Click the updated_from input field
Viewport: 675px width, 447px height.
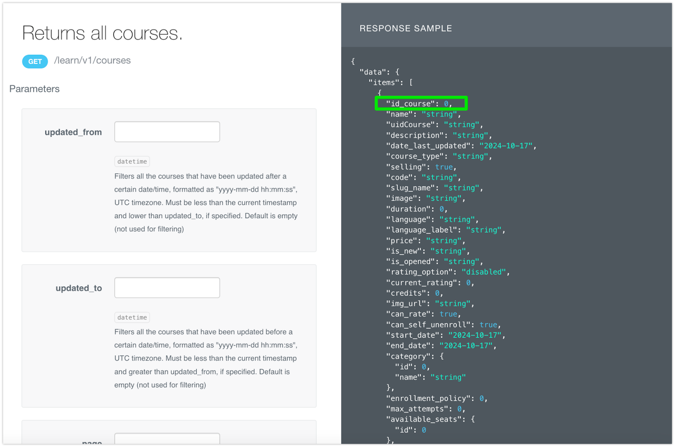(x=167, y=132)
